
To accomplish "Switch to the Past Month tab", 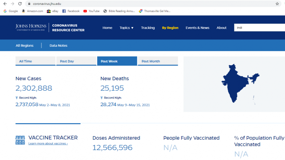I will pyautogui.click(x=158, y=61).
